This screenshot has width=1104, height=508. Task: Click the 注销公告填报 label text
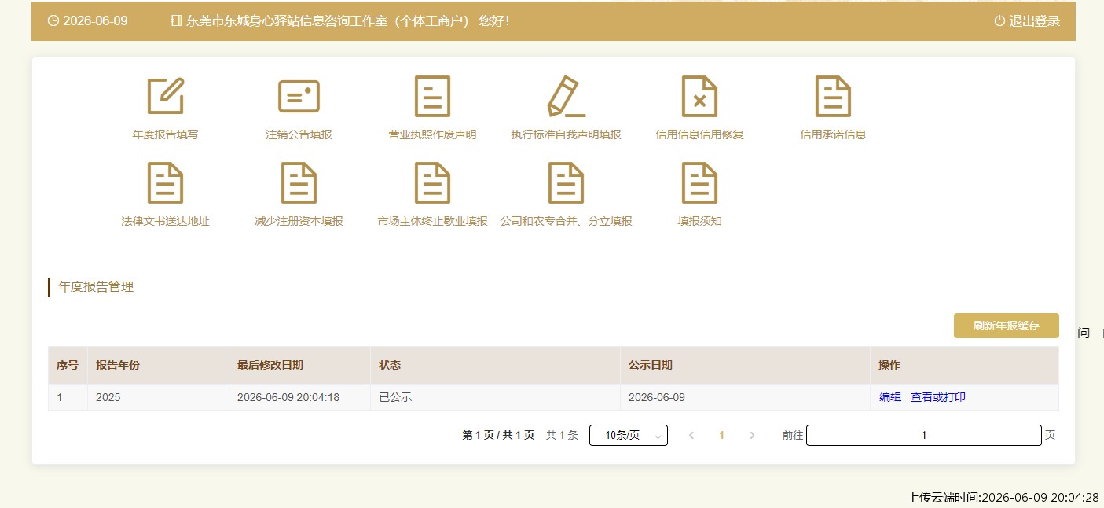tap(299, 134)
